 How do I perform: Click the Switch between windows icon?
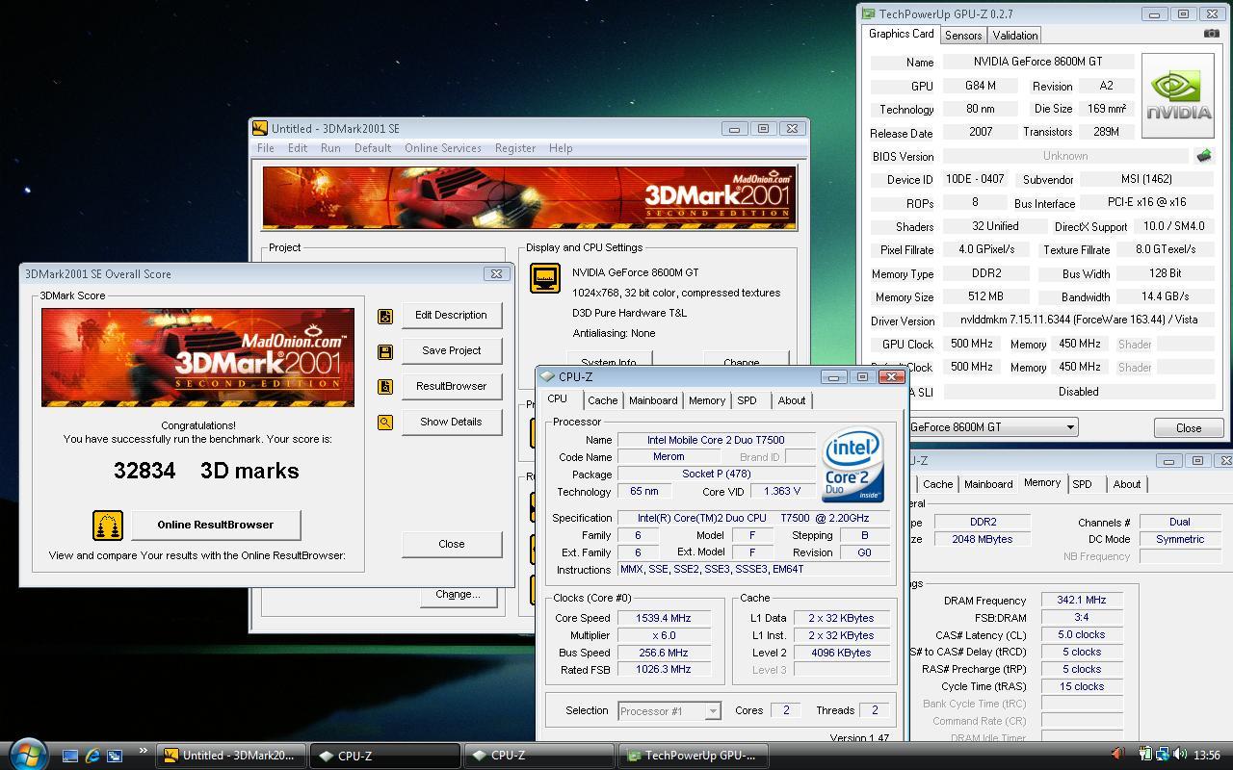[115, 756]
